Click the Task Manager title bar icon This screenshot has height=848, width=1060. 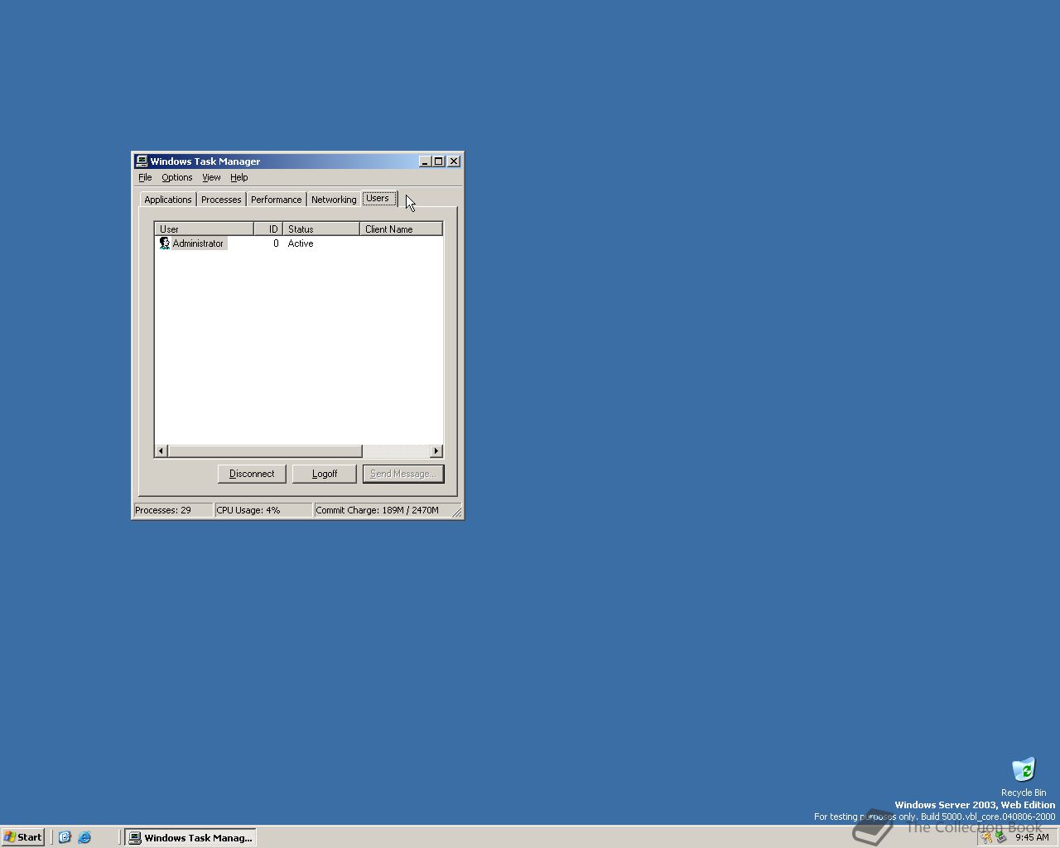pyautogui.click(x=142, y=161)
